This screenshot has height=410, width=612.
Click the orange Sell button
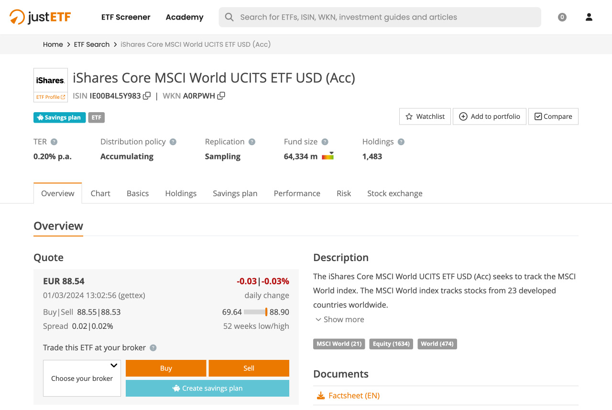(x=249, y=368)
